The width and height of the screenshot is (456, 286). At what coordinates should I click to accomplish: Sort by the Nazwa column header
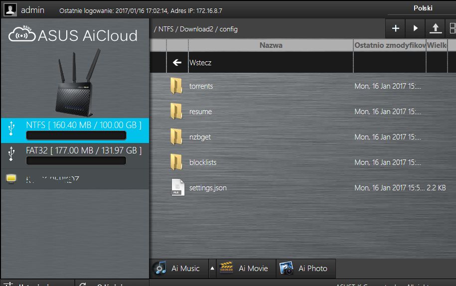click(271, 45)
